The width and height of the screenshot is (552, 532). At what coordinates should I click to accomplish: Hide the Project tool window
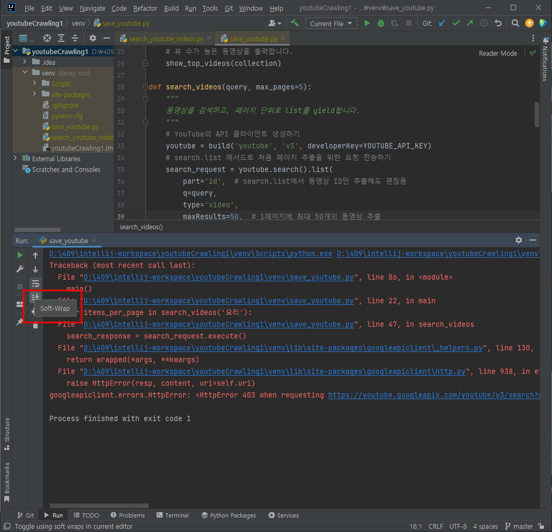click(x=107, y=38)
